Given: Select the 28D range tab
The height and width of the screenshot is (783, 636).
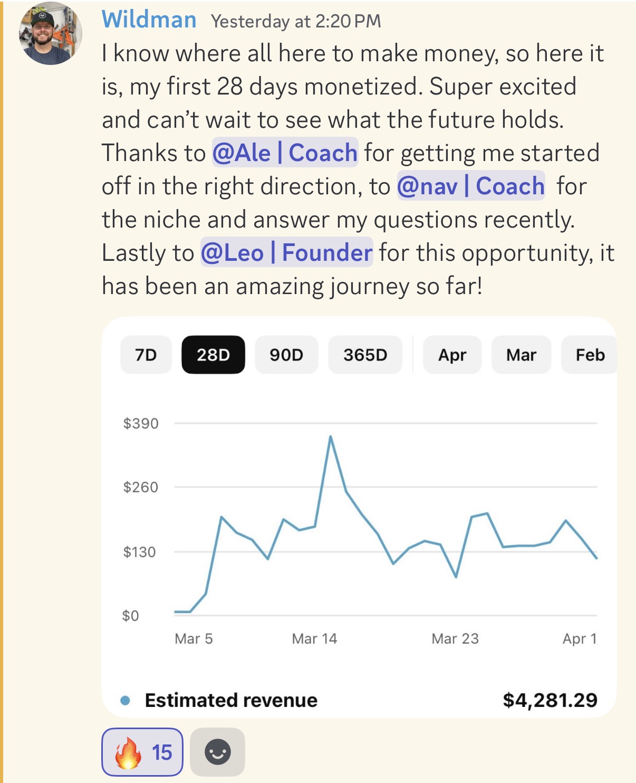Looking at the screenshot, I should [x=213, y=355].
